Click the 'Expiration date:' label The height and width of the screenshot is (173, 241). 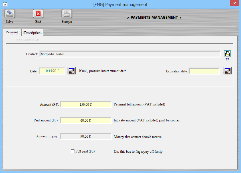(x=177, y=71)
